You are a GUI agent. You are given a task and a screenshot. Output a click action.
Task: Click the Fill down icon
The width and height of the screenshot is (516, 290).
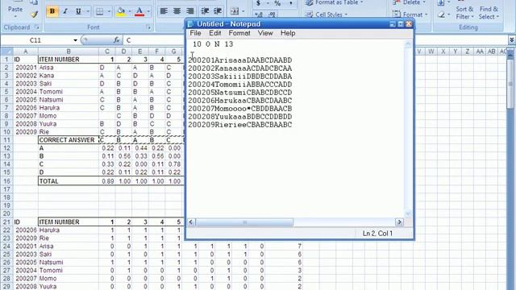click(x=441, y=3)
